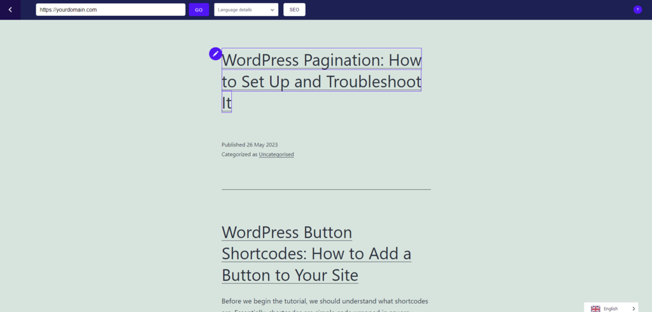
Task: Click the 'Categorized as' label text
Action: click(x=239, y=154)
